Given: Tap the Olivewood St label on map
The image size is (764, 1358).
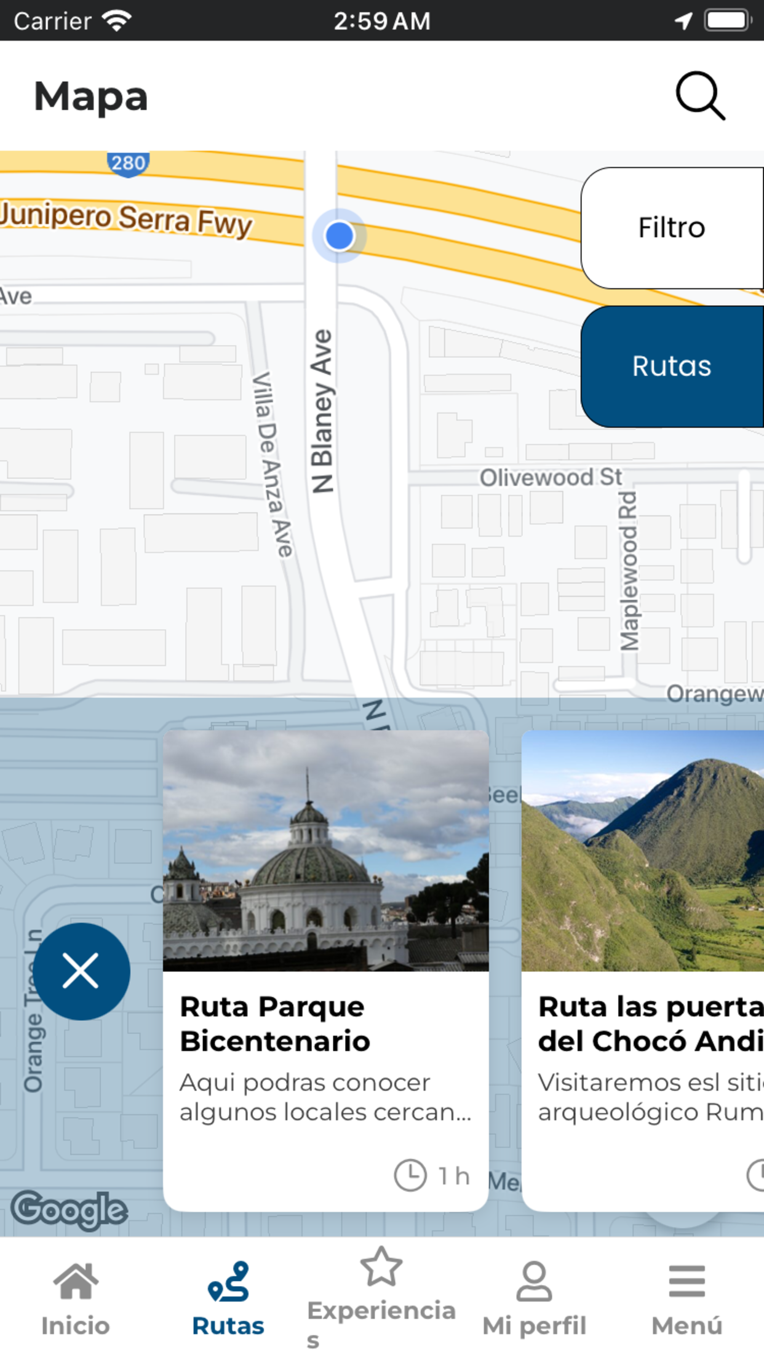Looking at the screenshot, I should [551, 477].
